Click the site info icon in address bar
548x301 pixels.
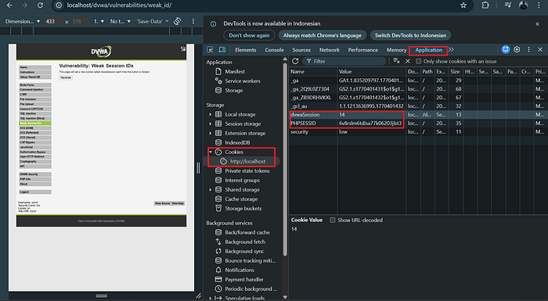pos(59,5)
